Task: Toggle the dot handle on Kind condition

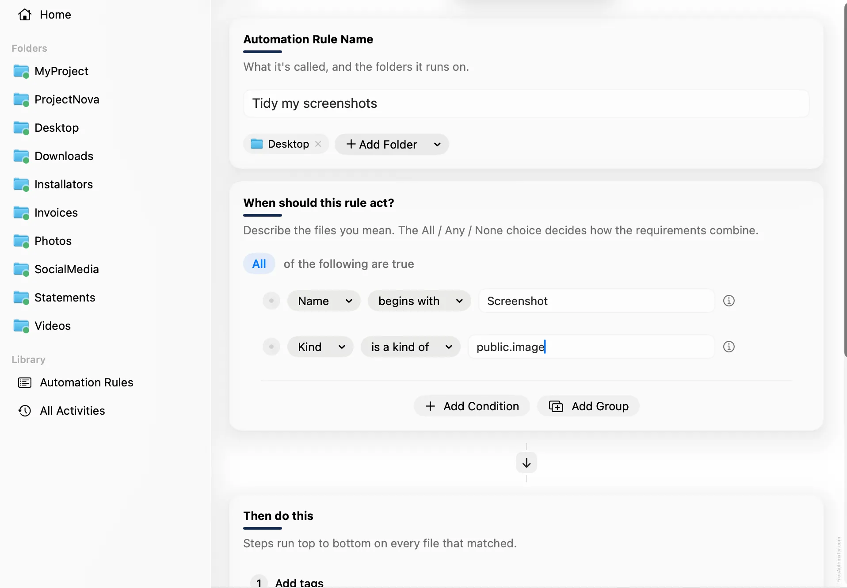Action: pos(271,347)
